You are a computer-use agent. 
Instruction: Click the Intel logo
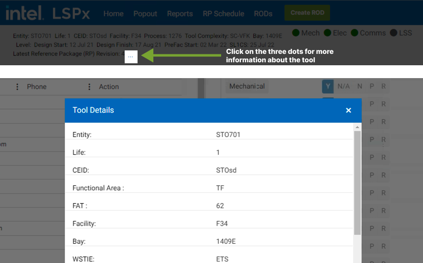pos(24,13)
